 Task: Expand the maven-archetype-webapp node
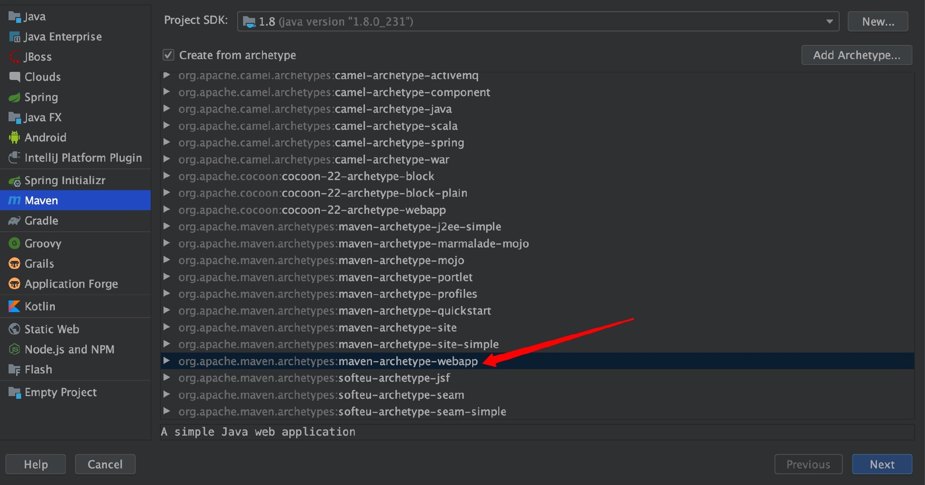pyautogui.click(x=167, y=361)
